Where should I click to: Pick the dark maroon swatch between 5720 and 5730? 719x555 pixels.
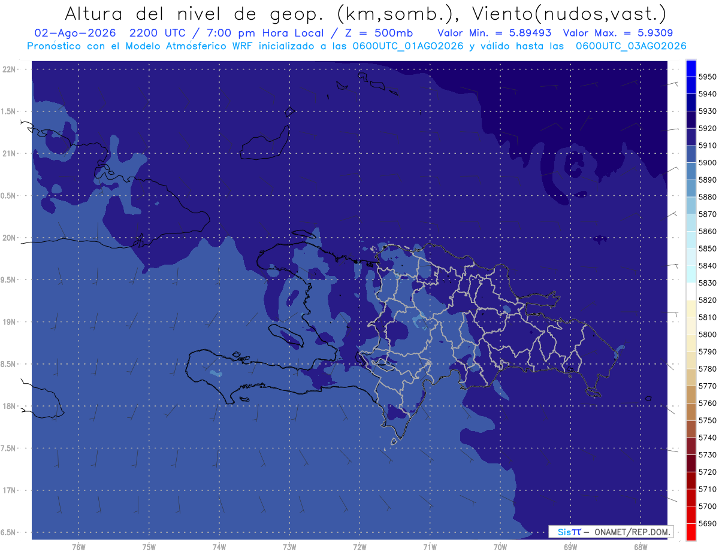click(x=690, y=463)
